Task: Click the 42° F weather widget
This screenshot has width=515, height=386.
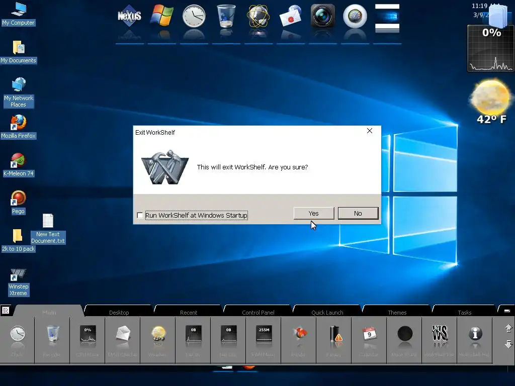Action: (491, 102)
